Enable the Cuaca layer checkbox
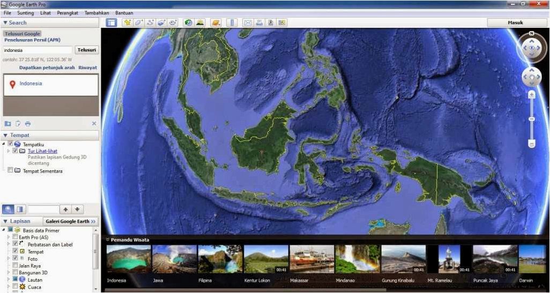This screenshot has width=550, height=293. point(14,287)
